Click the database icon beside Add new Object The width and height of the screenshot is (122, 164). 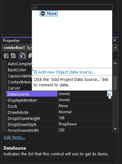(x=36, y=72)
